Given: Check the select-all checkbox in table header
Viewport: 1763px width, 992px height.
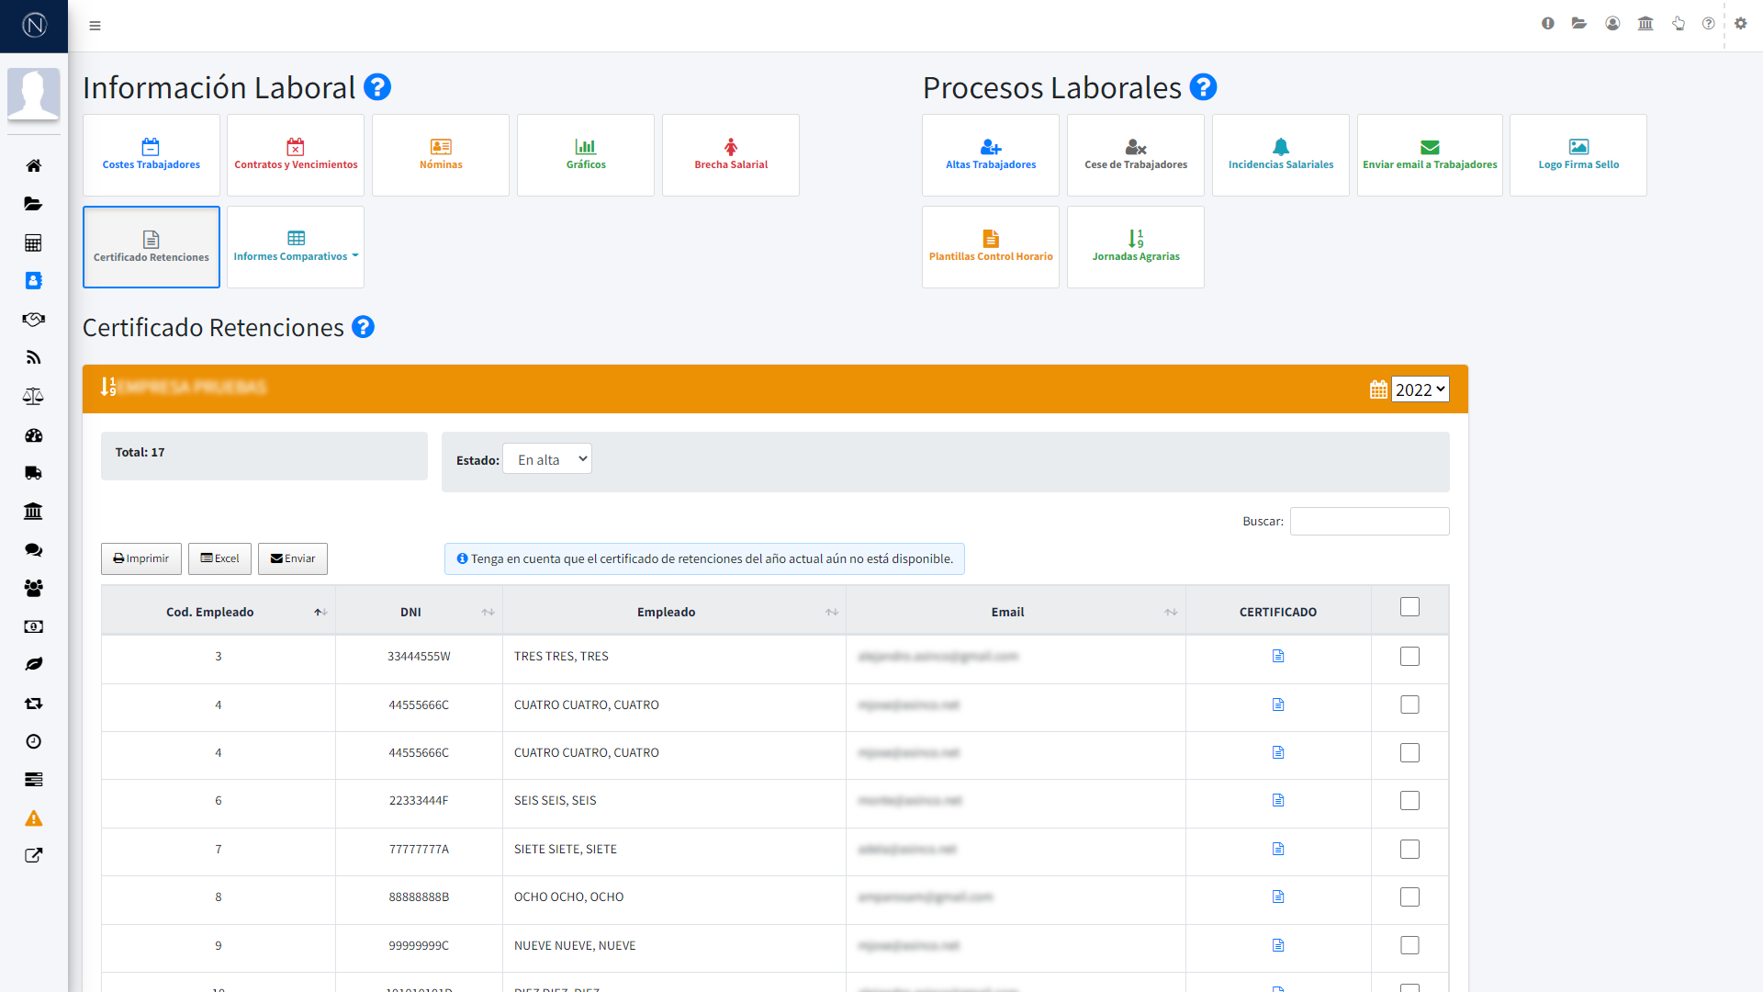Looking at the screenshot, I should [1409, 607].
